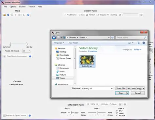Open the Video Files type dropdown

(x=130, y=88)
